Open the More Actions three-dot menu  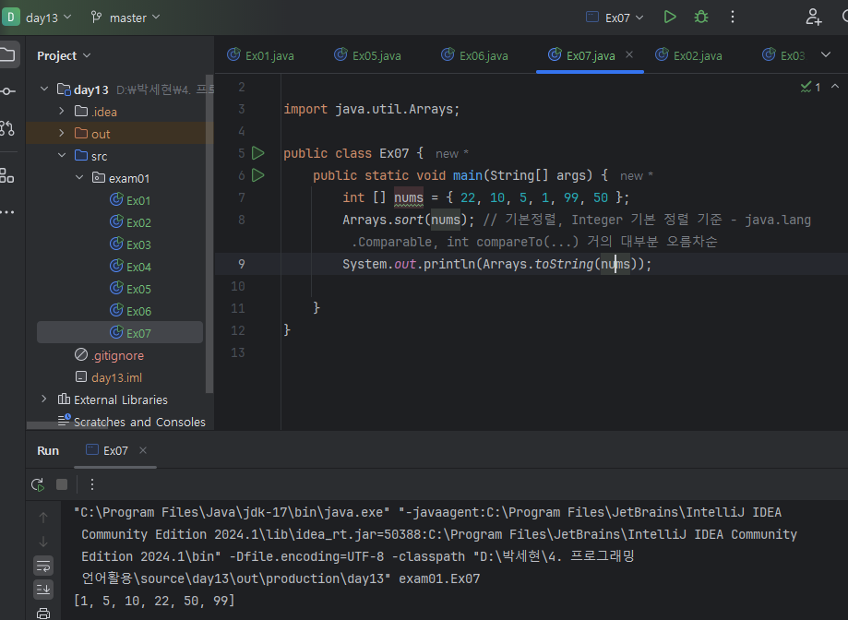point(733,17)
